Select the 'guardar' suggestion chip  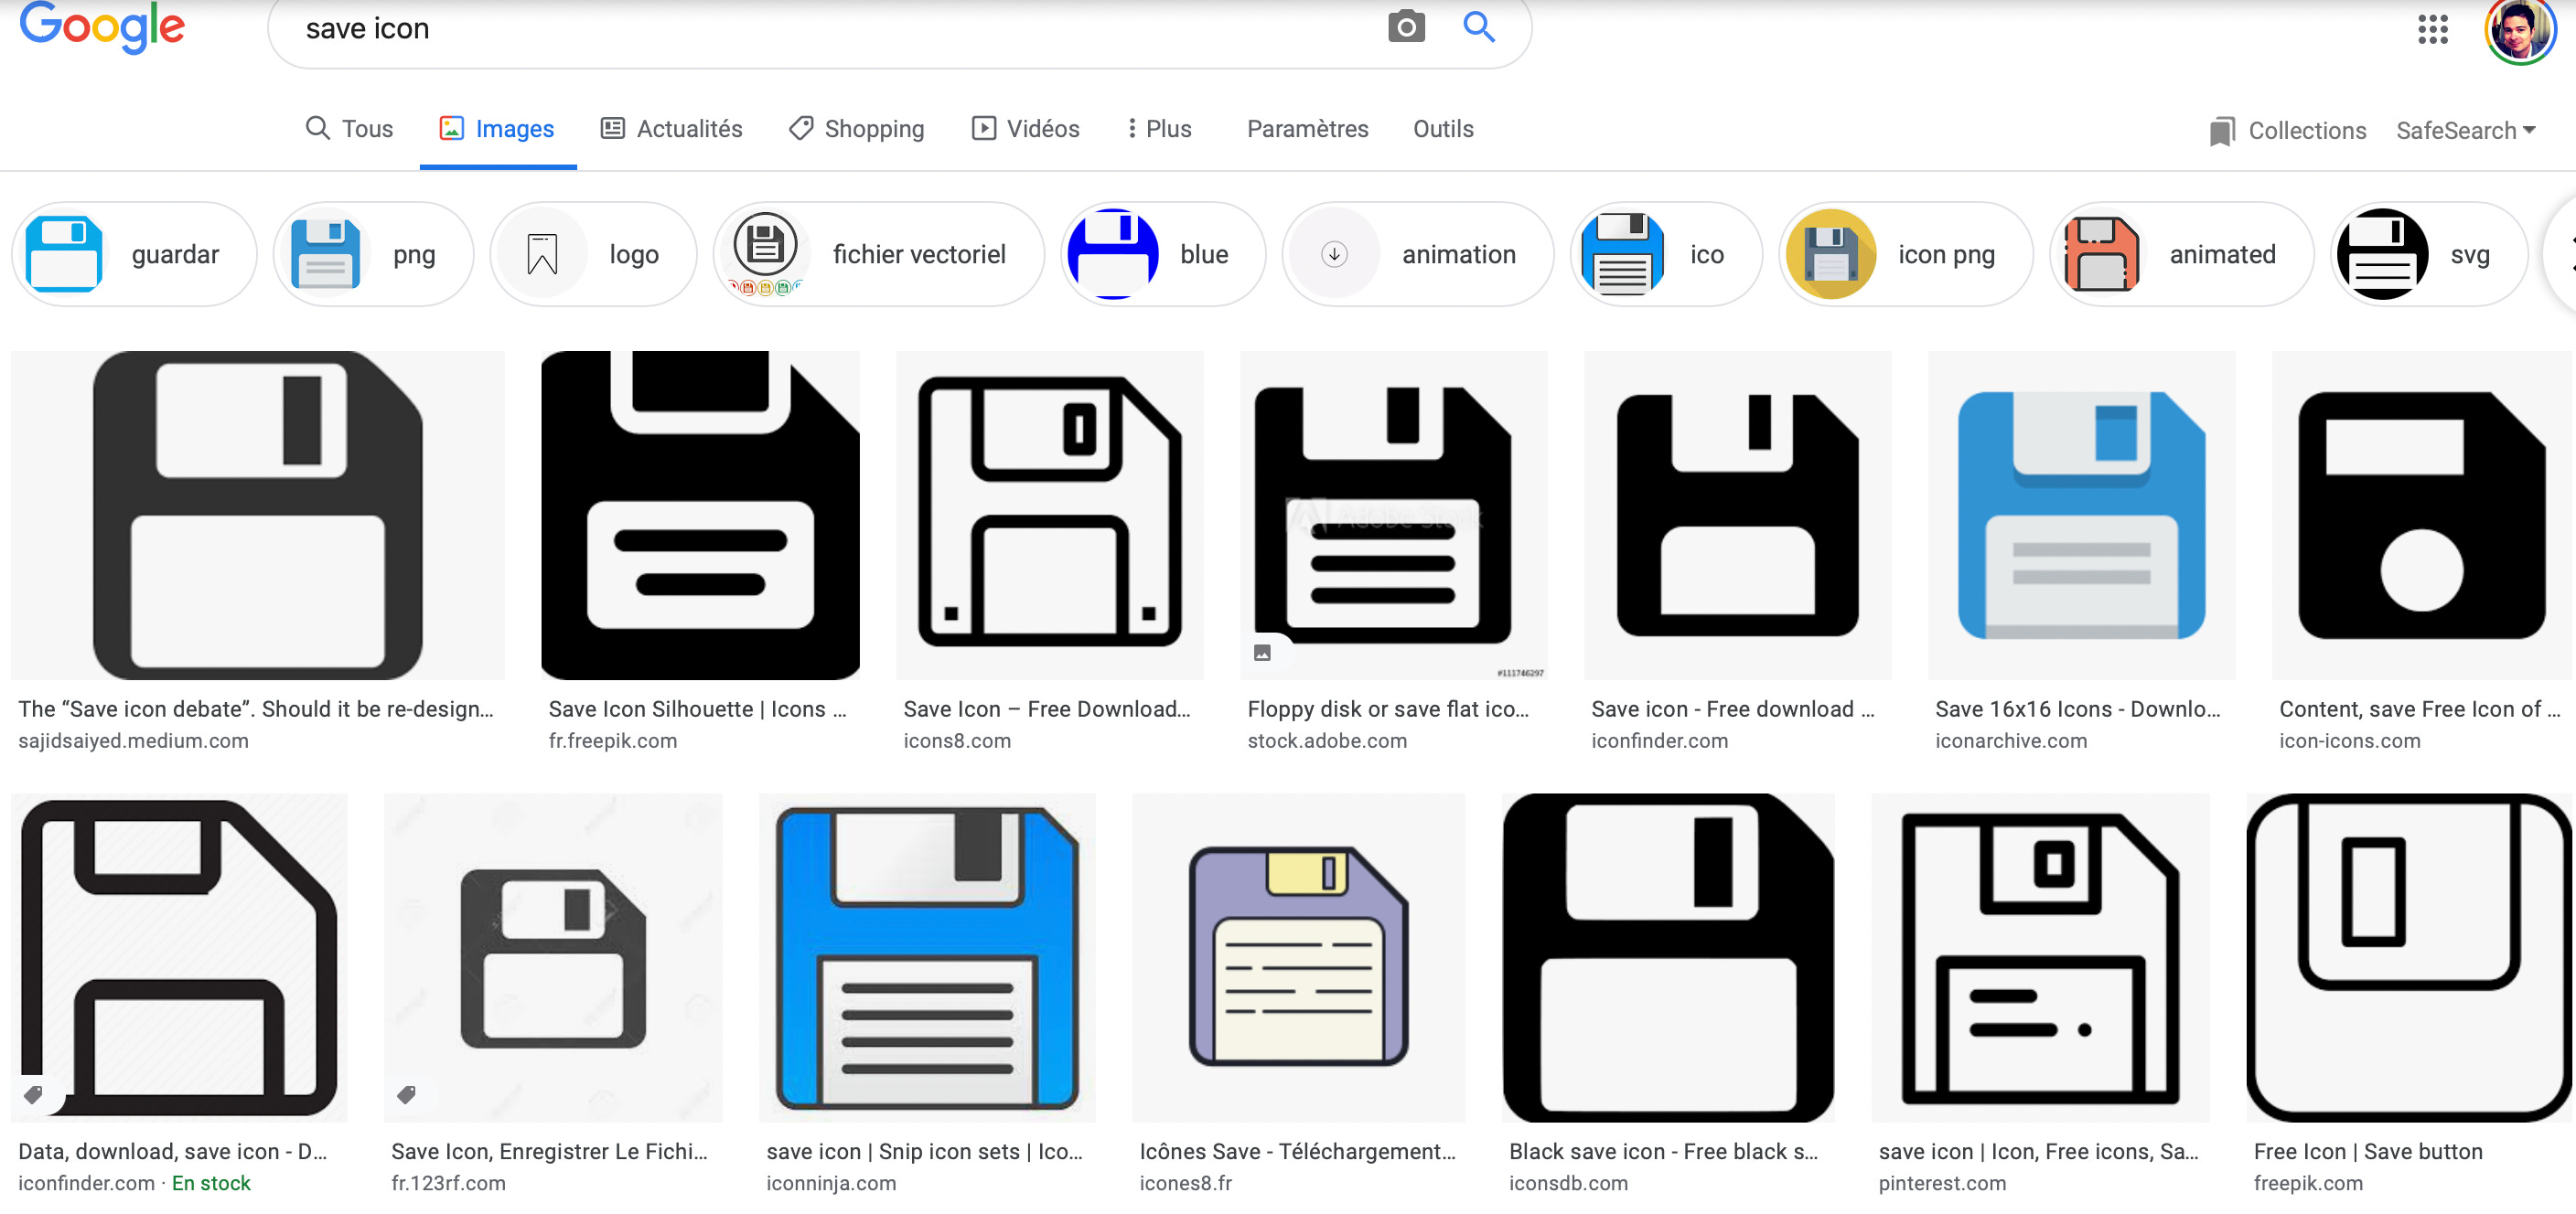(134, 255)
